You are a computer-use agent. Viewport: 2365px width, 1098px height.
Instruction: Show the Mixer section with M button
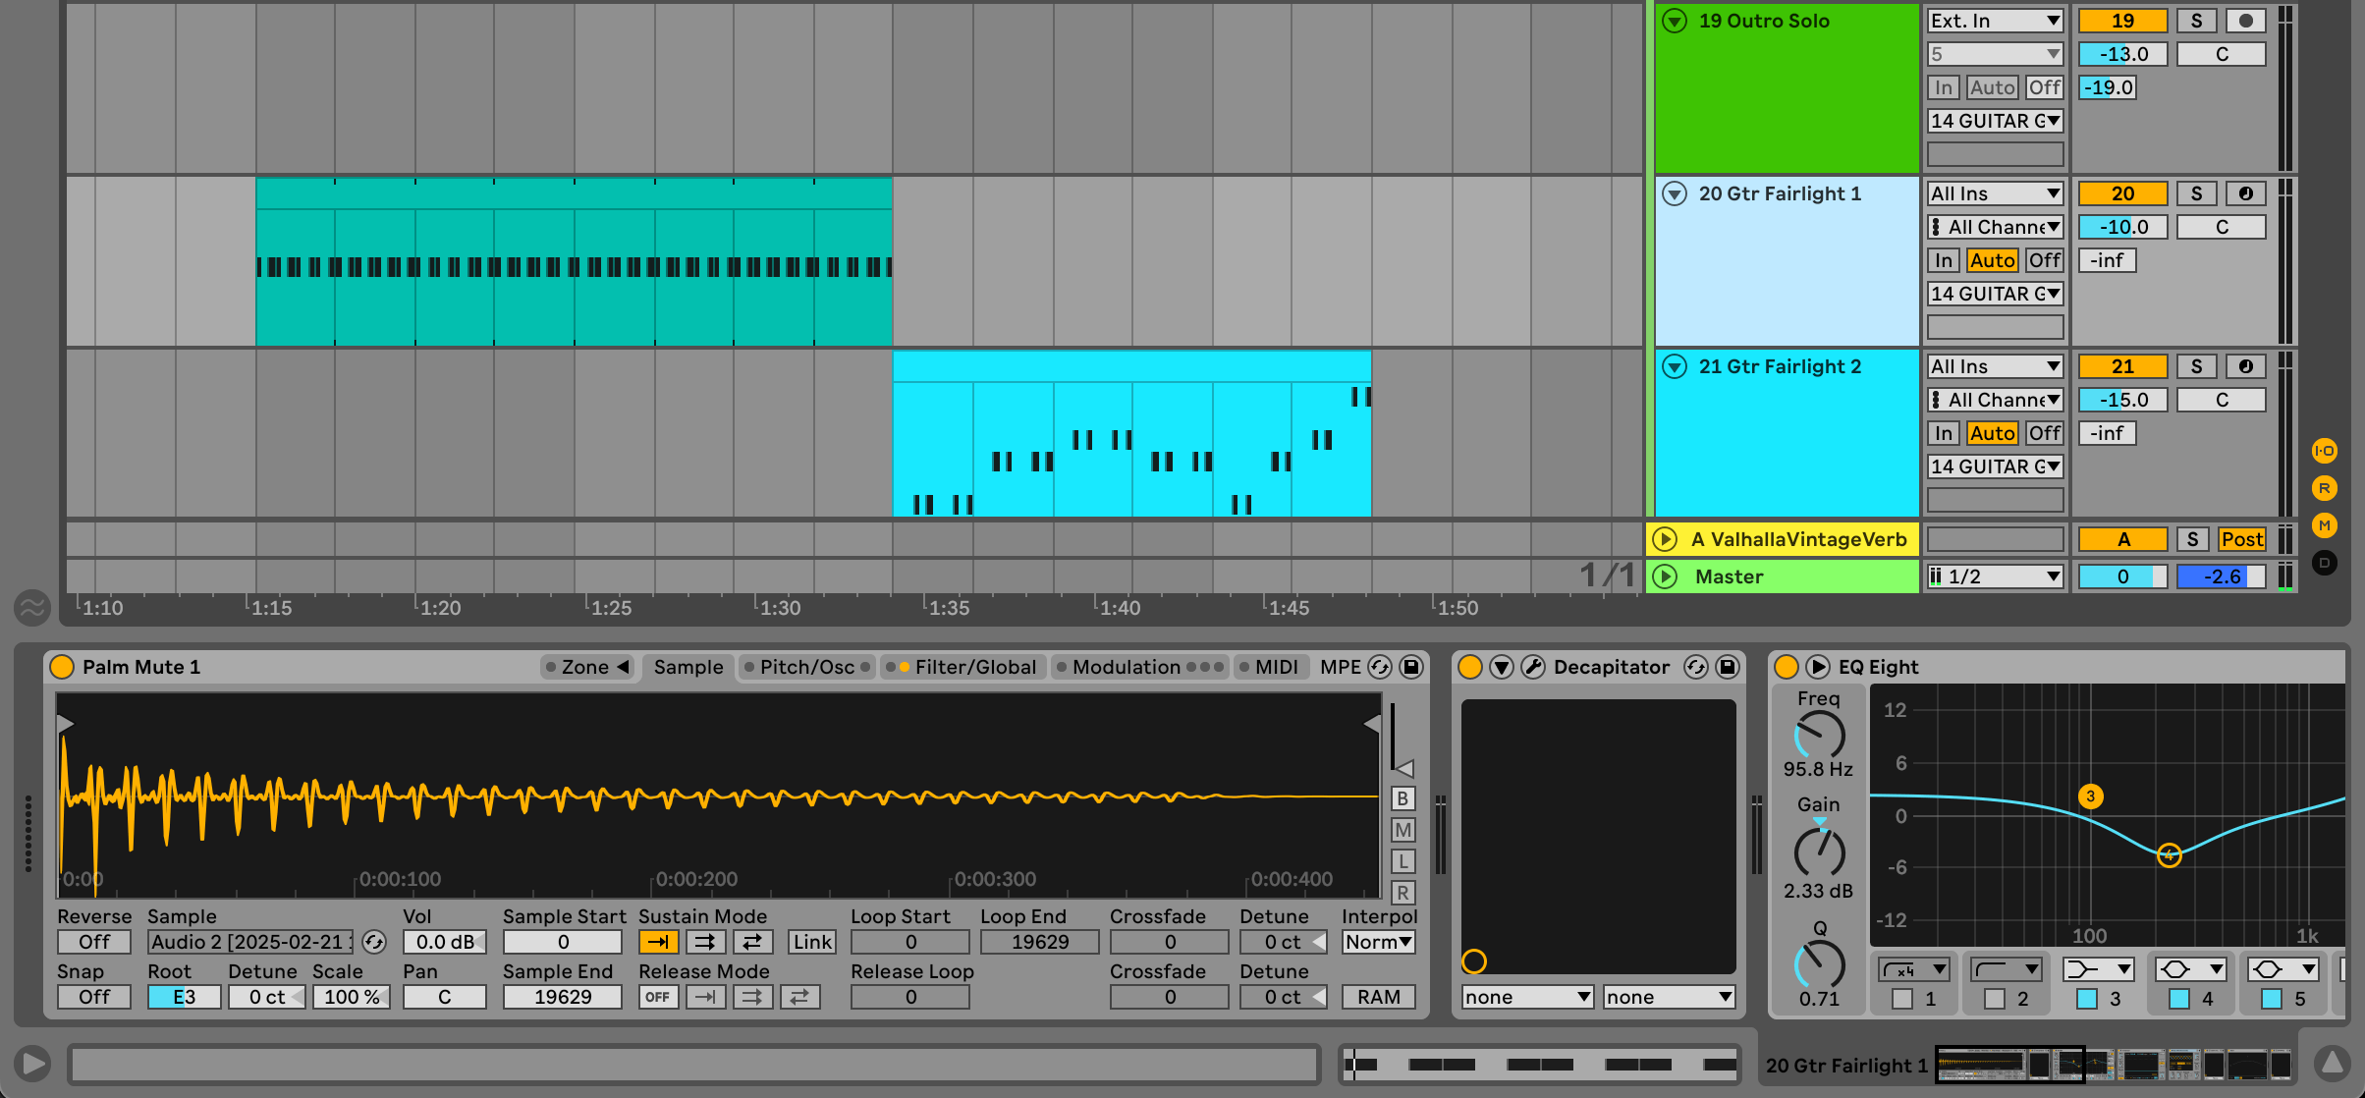2324,525
